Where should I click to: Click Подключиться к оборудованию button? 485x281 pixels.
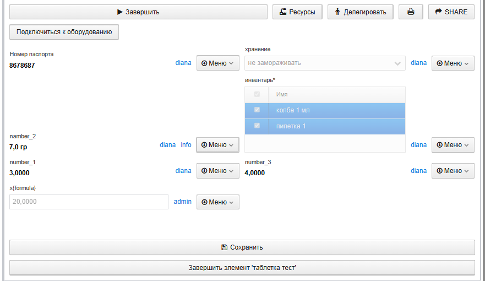(64, 32)
